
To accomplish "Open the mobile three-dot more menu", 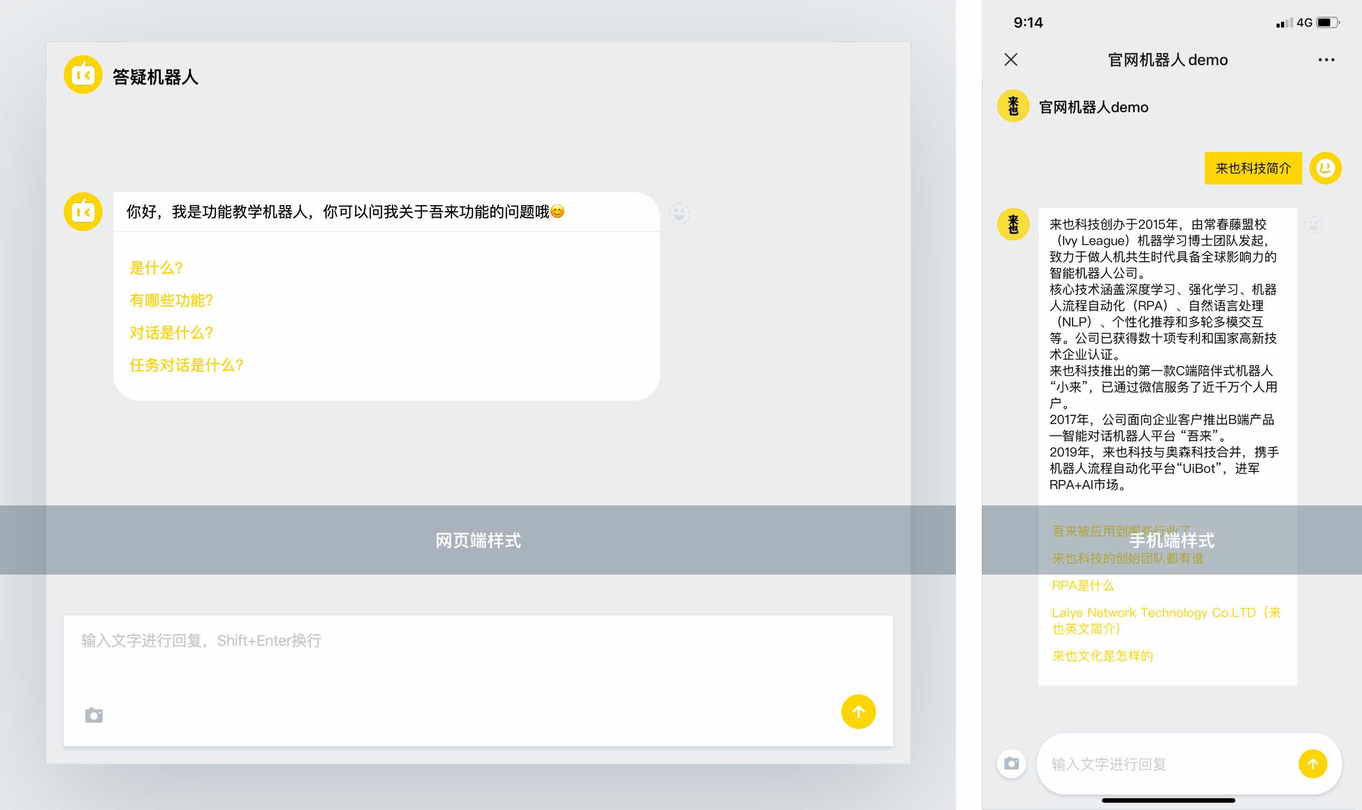I will click(1326, 59).
